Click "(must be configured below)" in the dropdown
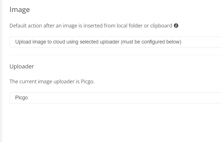Screen dimensions: 222x142 point(151,42)
